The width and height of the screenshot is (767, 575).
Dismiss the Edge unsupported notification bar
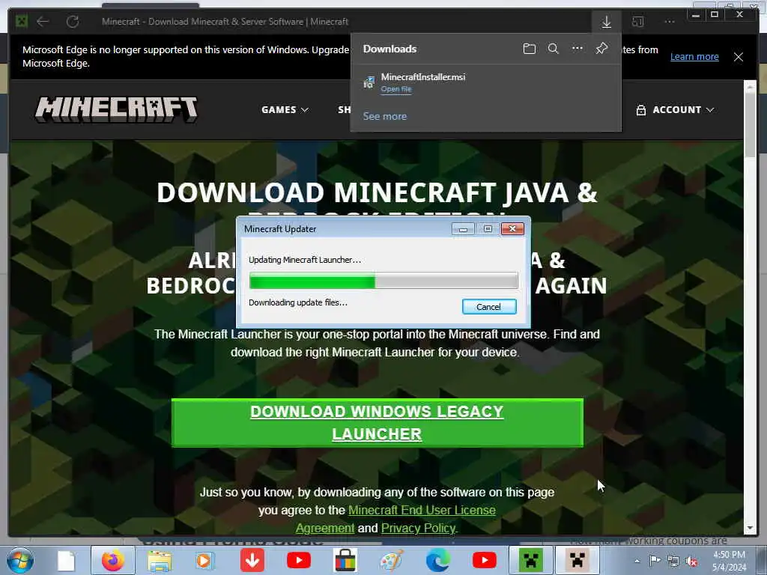(738, 57)
